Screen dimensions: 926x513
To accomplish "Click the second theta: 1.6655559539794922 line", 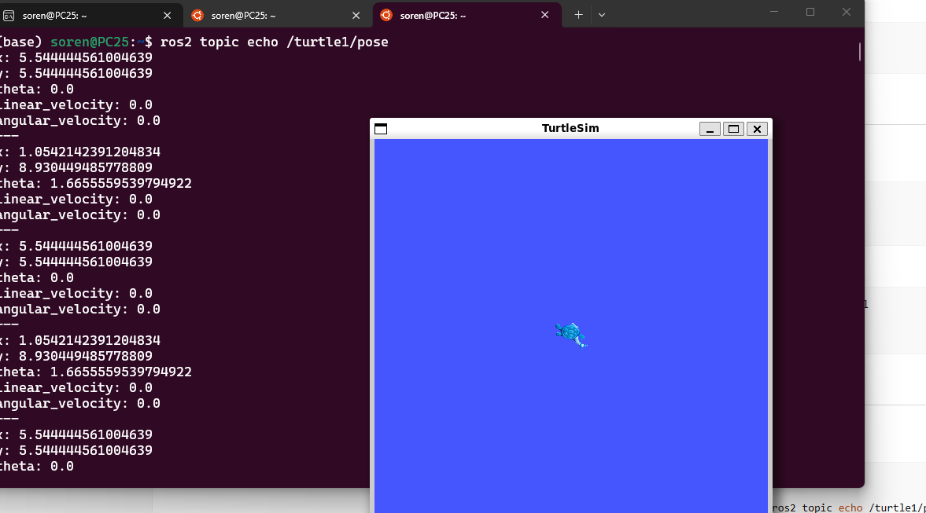I will pyautogui.click(x=95, y=372).
